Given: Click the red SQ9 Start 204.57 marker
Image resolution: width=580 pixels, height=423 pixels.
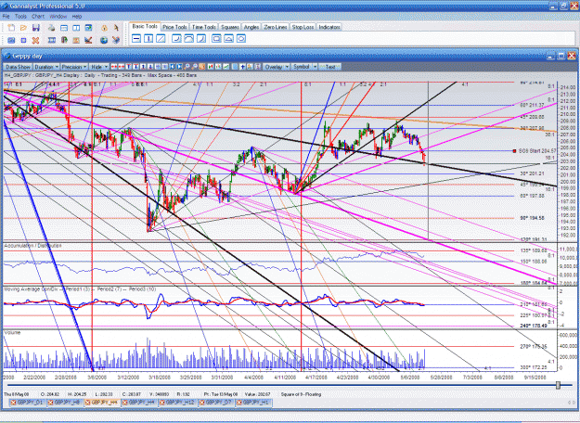Looking at the screenshot, I should click(514, 151).
